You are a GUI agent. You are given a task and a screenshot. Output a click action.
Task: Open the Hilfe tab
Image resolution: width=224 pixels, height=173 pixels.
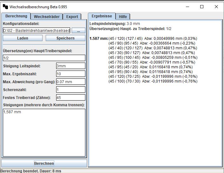click(x=123, y=16)
